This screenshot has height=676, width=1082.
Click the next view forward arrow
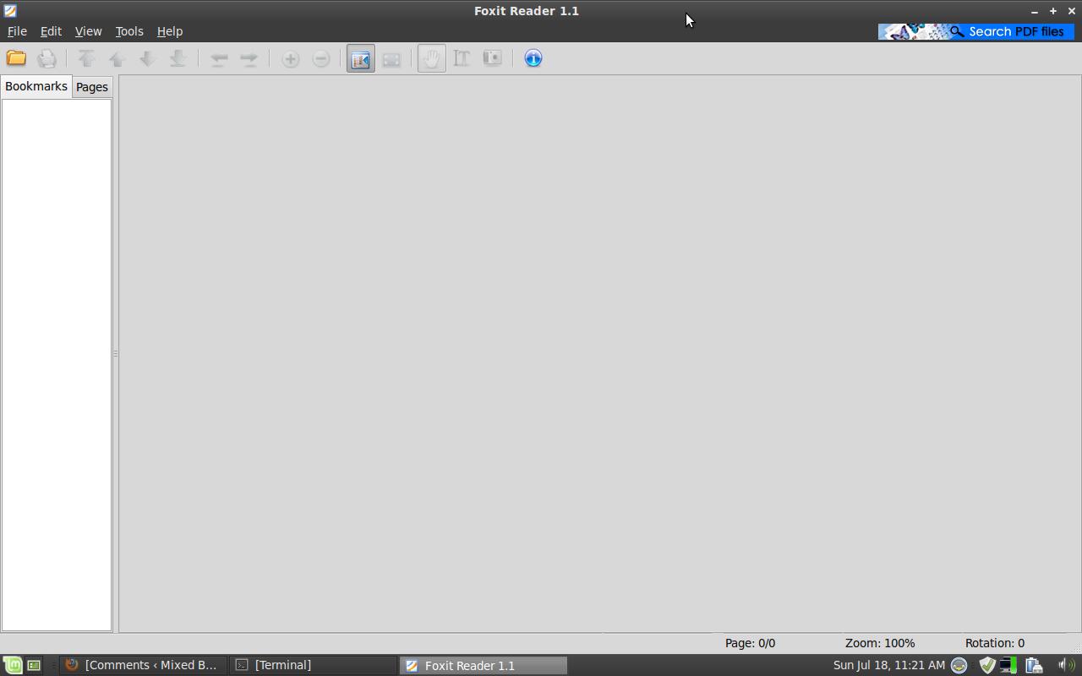pos(249,58)
